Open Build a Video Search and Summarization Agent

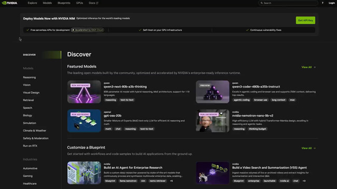(x=269, y=168)
